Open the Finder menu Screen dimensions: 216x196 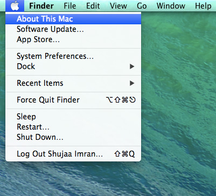tap(41, 6)
